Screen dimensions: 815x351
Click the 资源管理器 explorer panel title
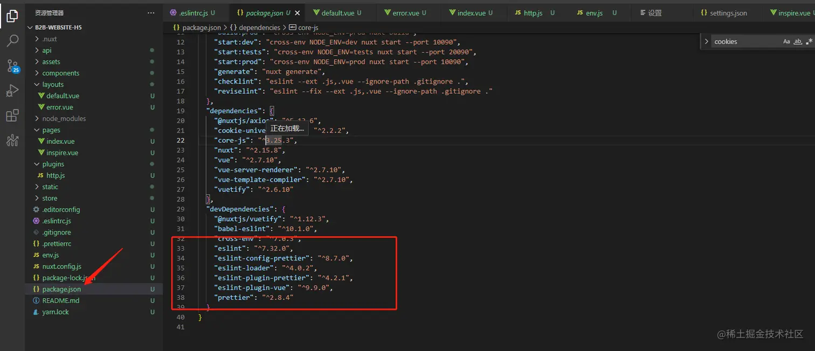pos(49,12)
